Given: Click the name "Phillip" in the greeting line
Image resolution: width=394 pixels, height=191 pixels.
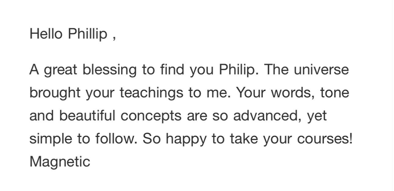Looking at the screenshot, I should click(88, 34).
